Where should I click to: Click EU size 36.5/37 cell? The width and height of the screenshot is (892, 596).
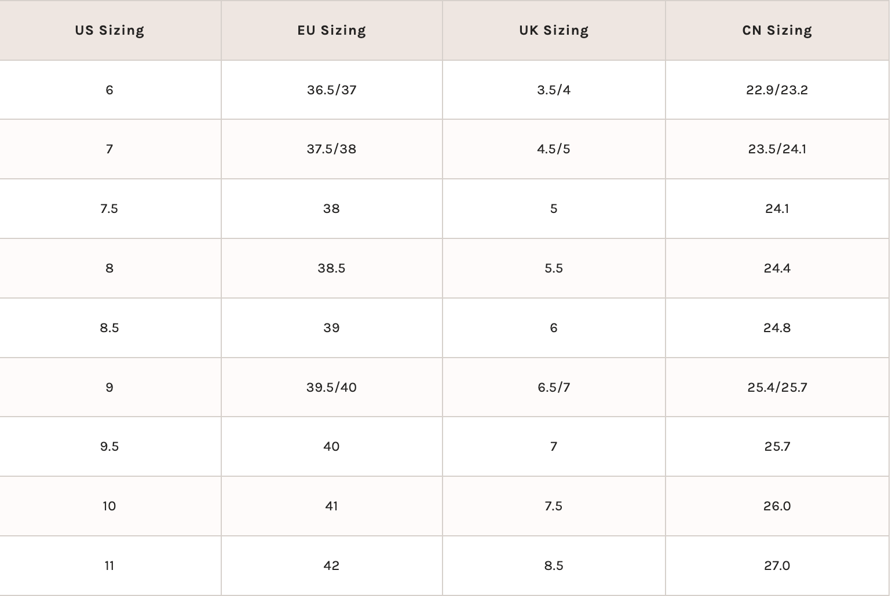pyautogui.click(x=331, y=90)
